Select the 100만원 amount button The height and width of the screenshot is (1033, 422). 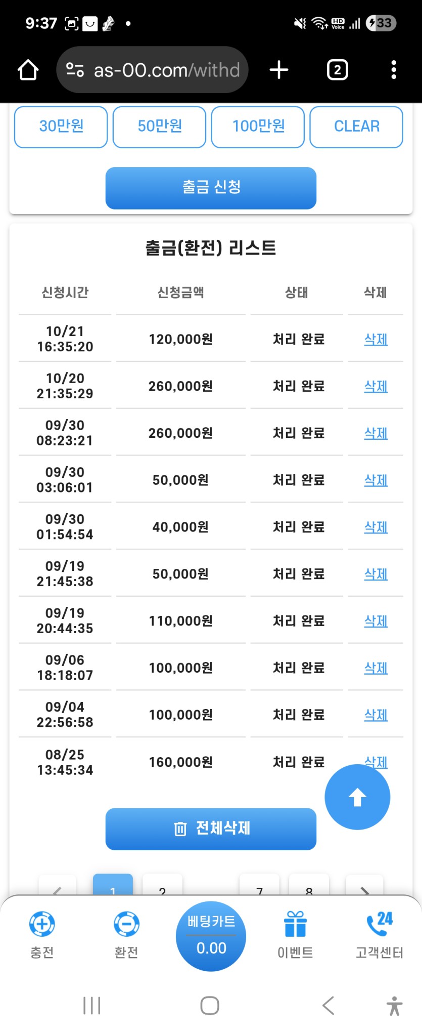(x=258, y=127)
